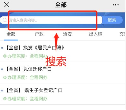Tap the blue 搜索 button
Screen dimensions: 126x110
click(x=112, y=20)
